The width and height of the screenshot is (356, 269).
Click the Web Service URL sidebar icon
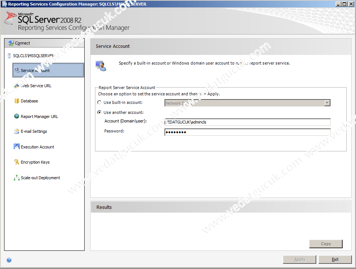click(x=17, y=86)
